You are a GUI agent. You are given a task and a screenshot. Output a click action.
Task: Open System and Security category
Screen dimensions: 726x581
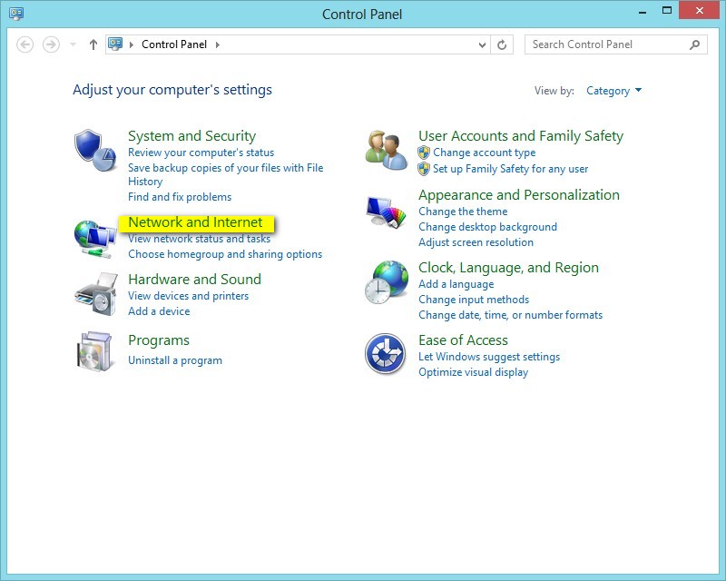tap(191, 136)
